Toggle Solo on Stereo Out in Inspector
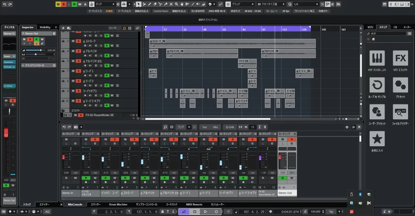 [30, 39]
